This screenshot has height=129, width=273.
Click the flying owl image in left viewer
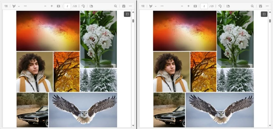[x=83, y=110]
